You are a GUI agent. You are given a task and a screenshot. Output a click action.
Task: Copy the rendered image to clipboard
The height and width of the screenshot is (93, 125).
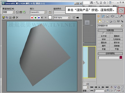[7, 17]
